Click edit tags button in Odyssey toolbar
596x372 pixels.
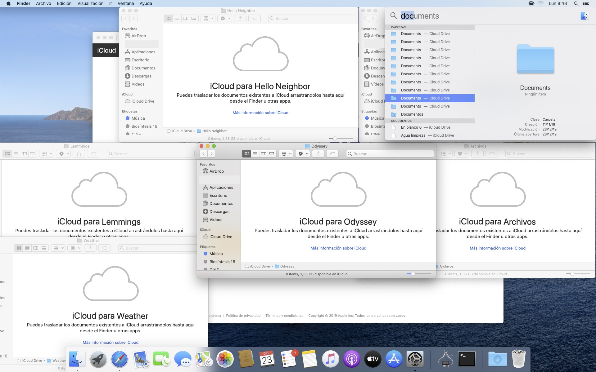(332, 154)
